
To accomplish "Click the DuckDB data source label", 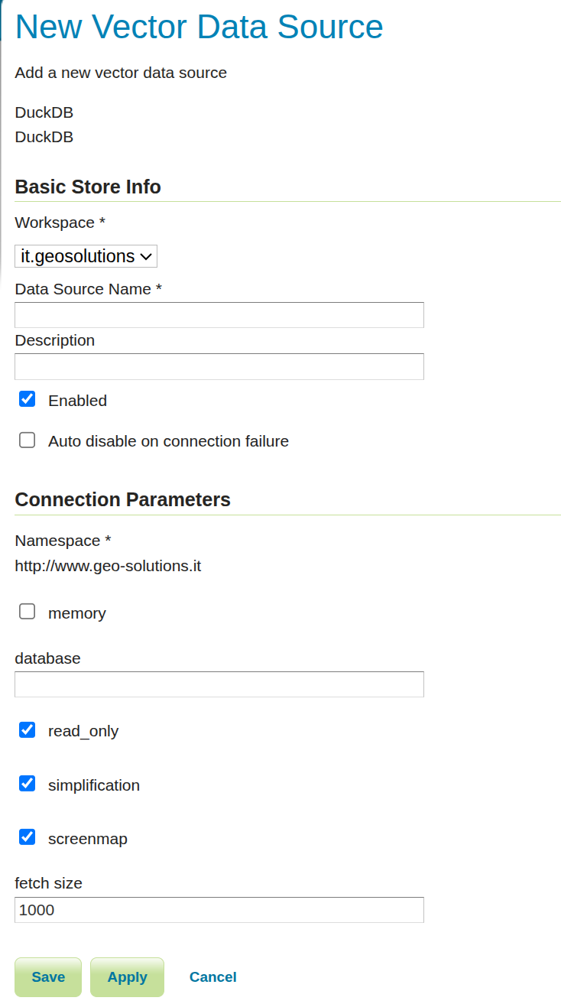I will tap(44, 112).
